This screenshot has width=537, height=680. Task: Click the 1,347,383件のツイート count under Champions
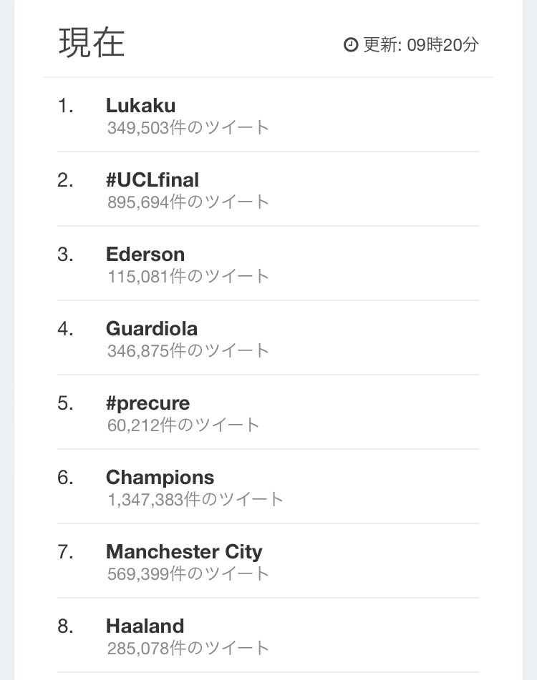coord(195,500)
